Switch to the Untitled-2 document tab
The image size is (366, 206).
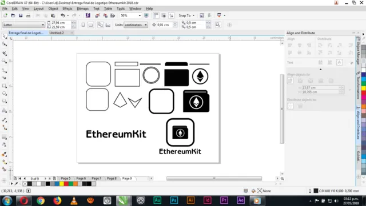coord(57,33)
